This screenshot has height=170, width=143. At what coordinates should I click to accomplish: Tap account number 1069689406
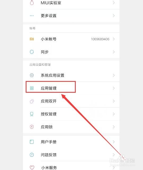tap(100, 39)
